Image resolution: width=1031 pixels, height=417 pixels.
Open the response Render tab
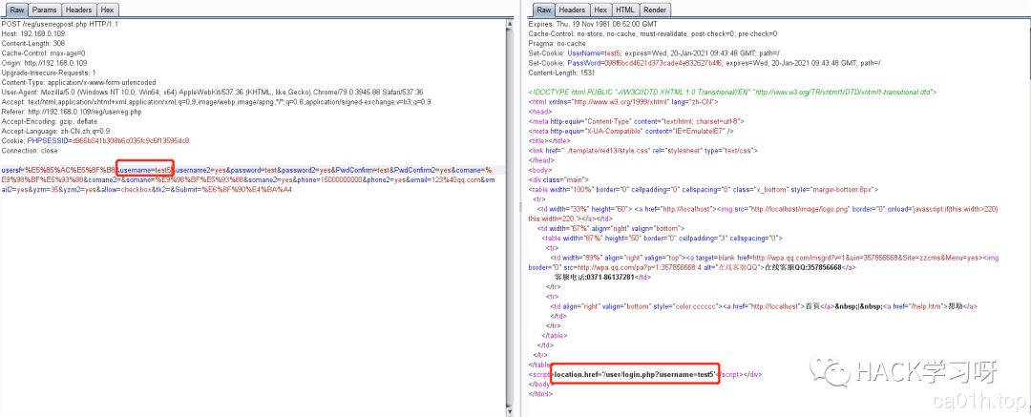pos(655,10)
